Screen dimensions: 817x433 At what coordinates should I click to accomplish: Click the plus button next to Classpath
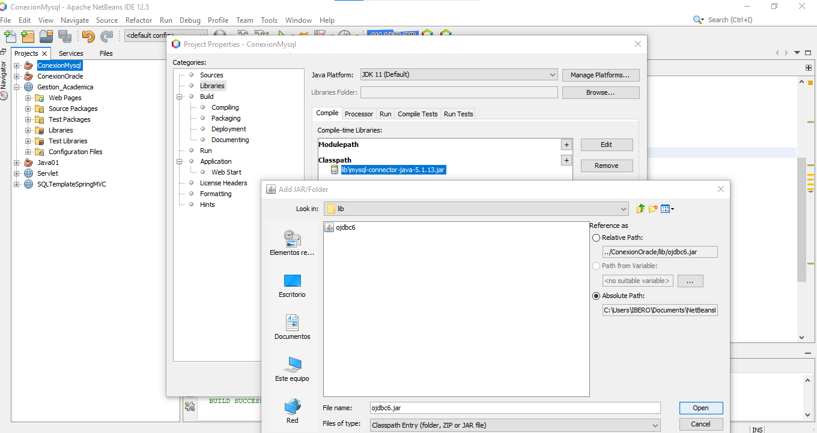566,160
